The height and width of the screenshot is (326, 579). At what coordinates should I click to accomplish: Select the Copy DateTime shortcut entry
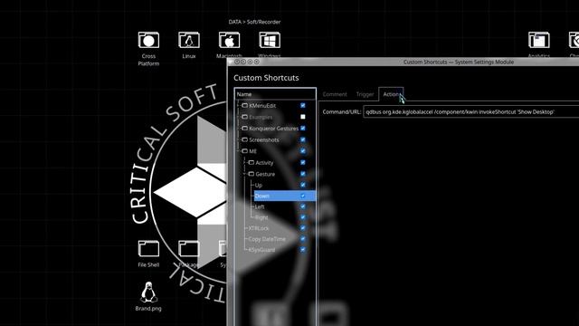[x=281, y=239]
